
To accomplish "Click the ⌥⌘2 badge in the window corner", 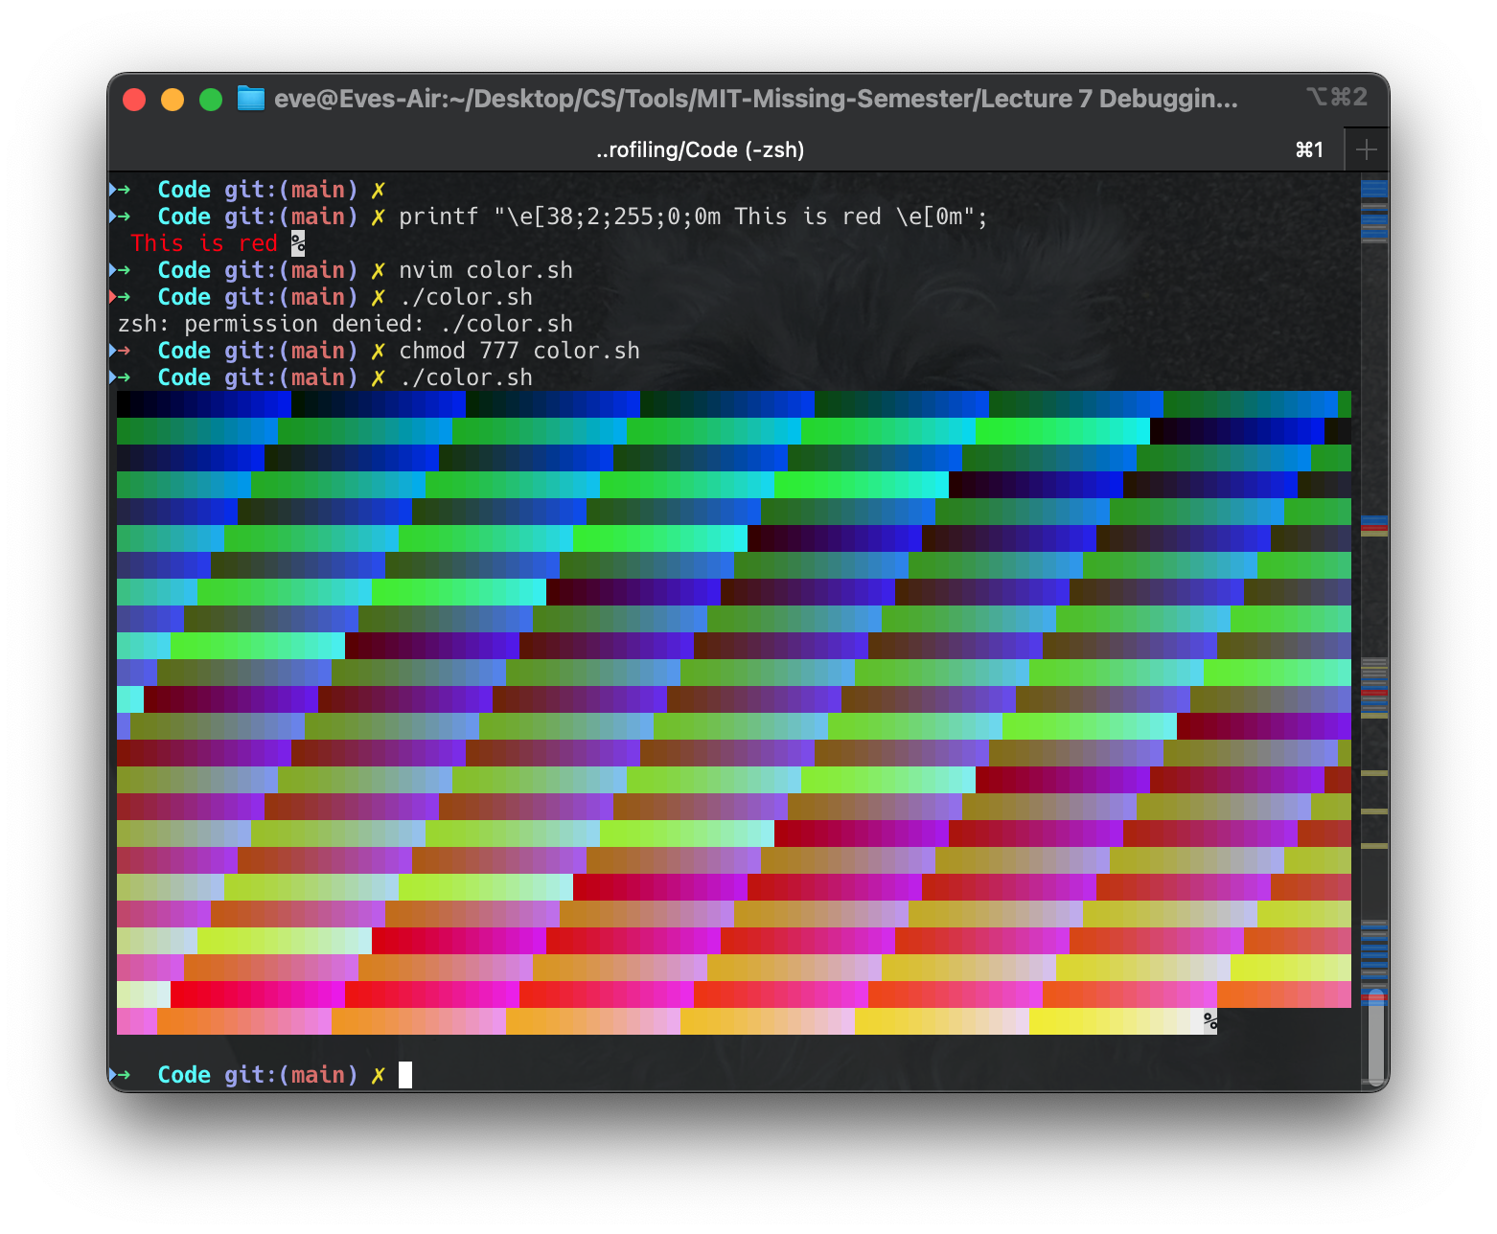I will (1336, 97).
